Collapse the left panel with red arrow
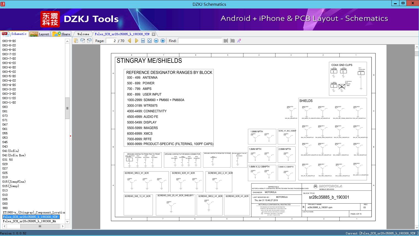 [x=71, y=136]
